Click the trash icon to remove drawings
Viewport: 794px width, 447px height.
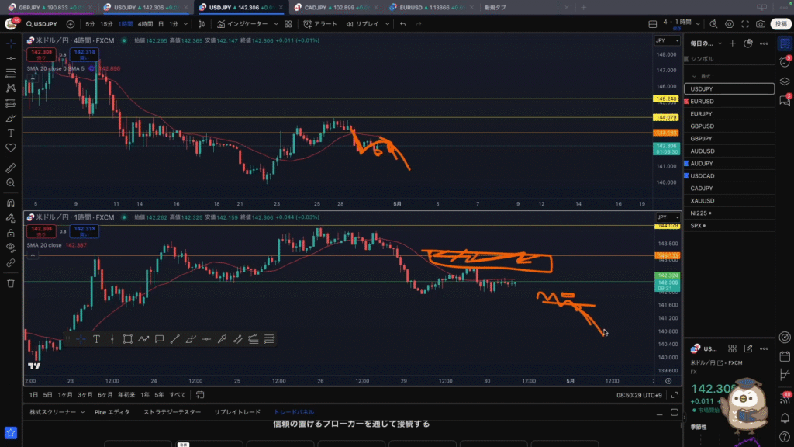pyautogui.click(x=11, y=283)
